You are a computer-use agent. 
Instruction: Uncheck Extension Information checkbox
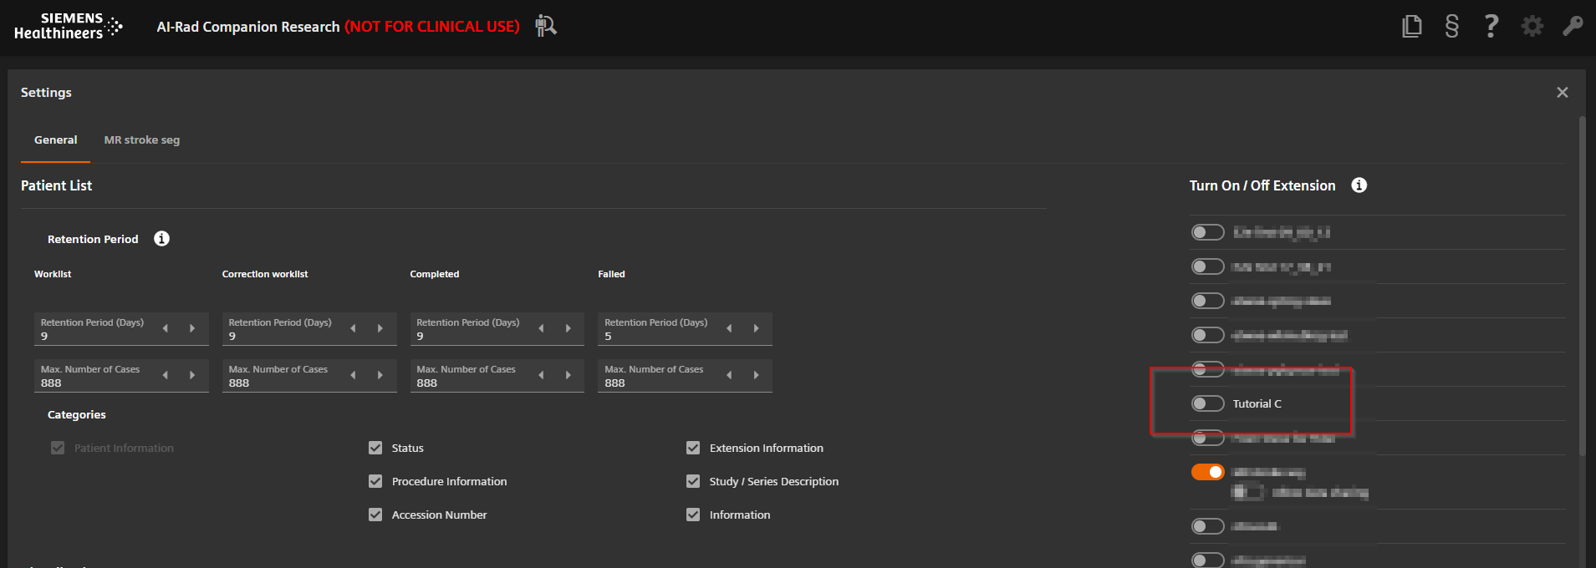point(693,448)
